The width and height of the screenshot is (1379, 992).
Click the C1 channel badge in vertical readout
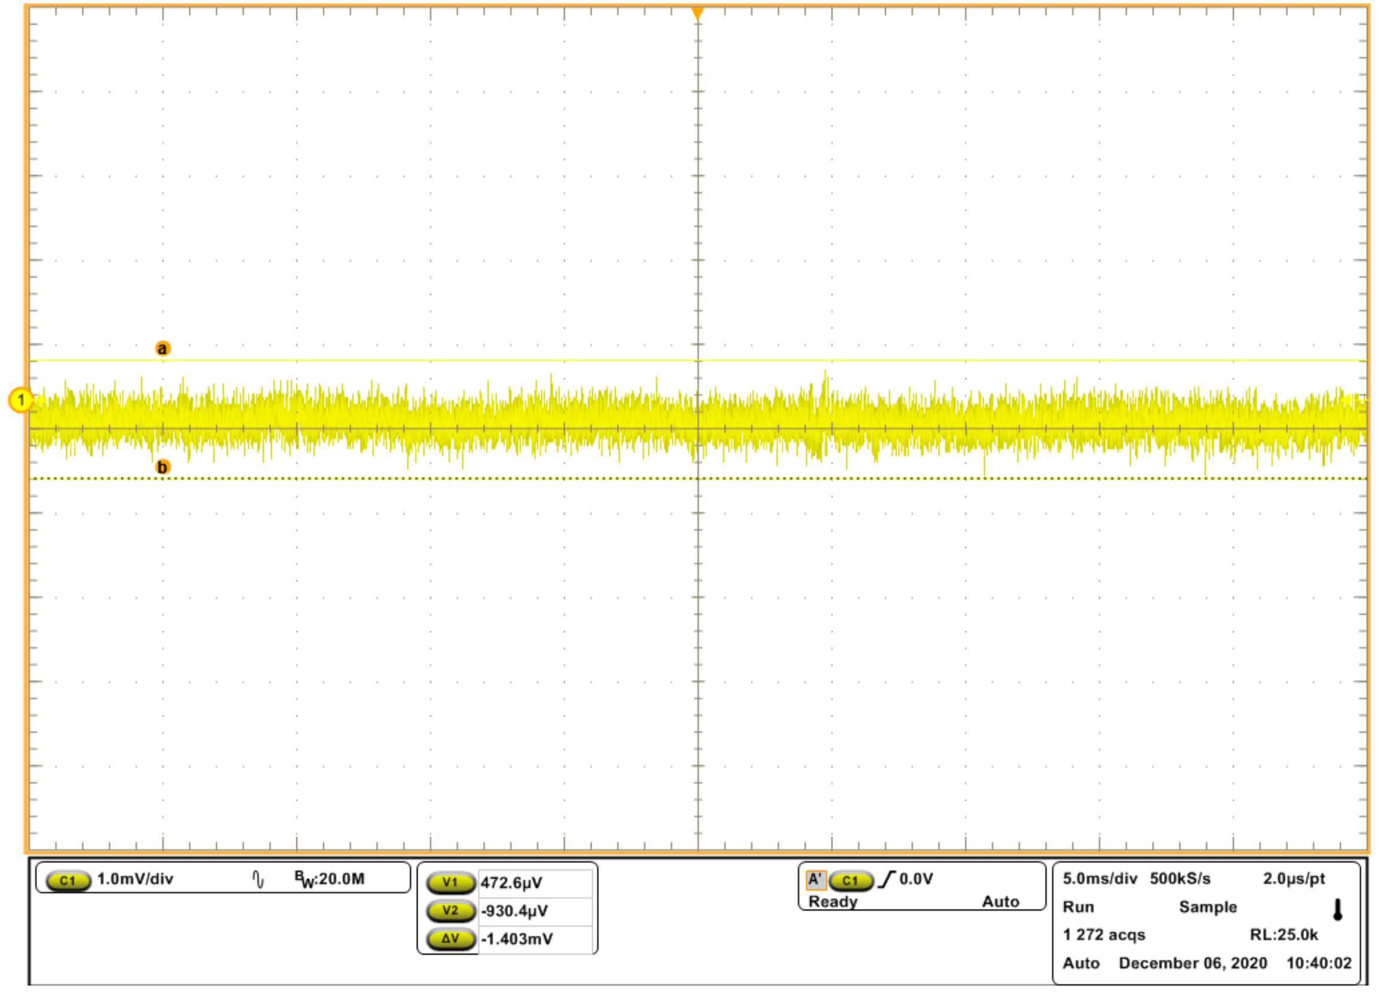point(68,881)
